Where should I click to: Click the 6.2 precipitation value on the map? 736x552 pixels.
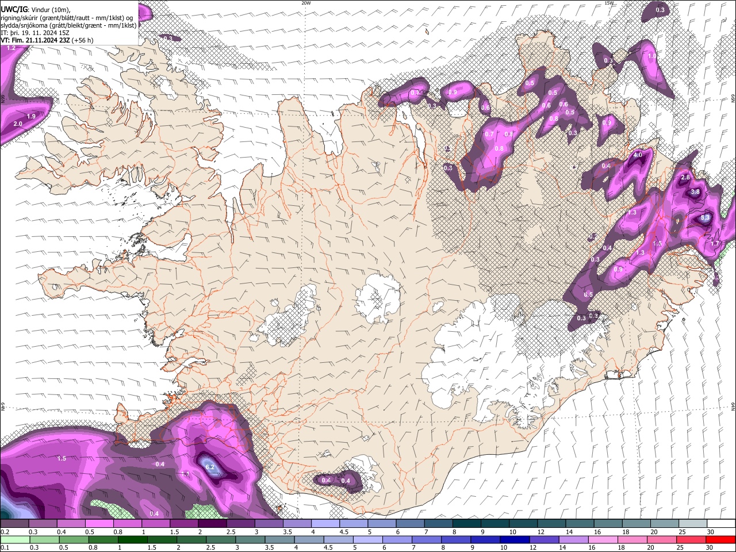210,467
